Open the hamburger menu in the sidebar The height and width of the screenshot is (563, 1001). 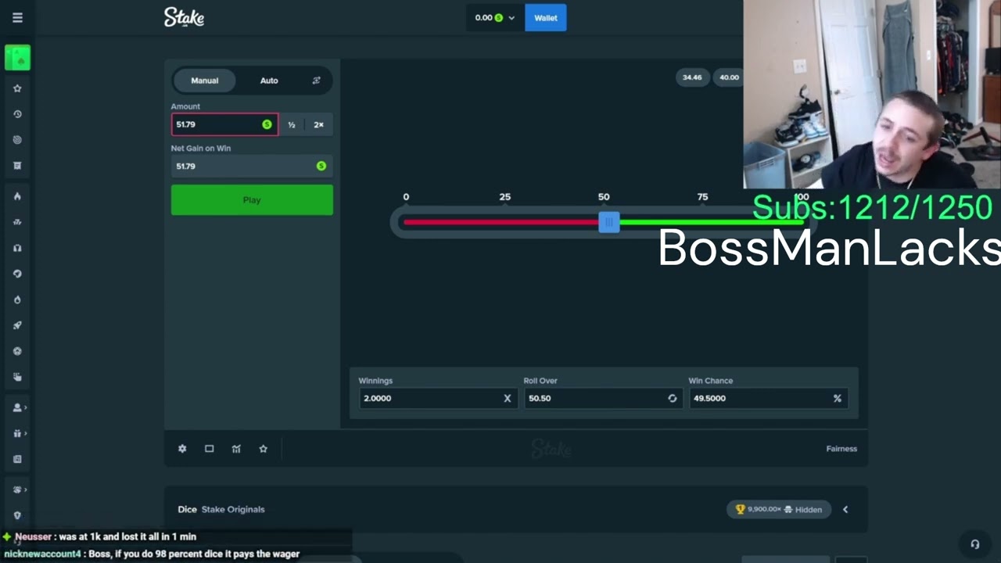pos(17,17)
